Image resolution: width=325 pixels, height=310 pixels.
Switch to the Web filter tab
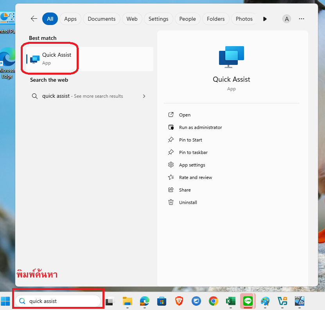pyautogui.click(x=132, y=19)
